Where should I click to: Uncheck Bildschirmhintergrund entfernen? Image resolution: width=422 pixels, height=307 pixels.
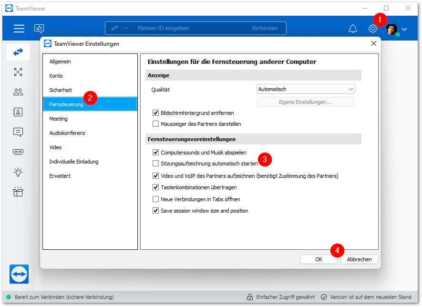tap(155, 113)
